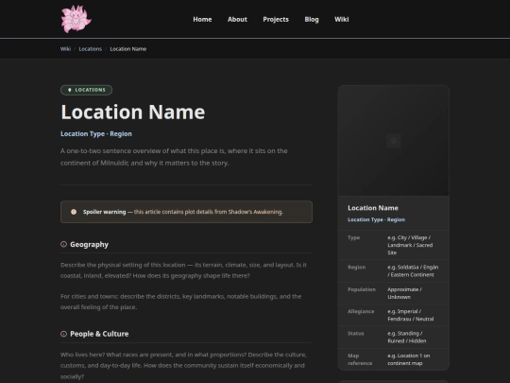The height and width of the screenshot is (383, 510).
Task: Click 'e.g. Location 1 on continent map' value
Action: tap(409, 359)
